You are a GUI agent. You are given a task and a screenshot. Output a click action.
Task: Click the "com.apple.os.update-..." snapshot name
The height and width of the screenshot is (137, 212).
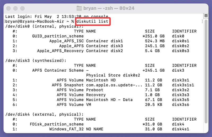(x=114, y=85)
